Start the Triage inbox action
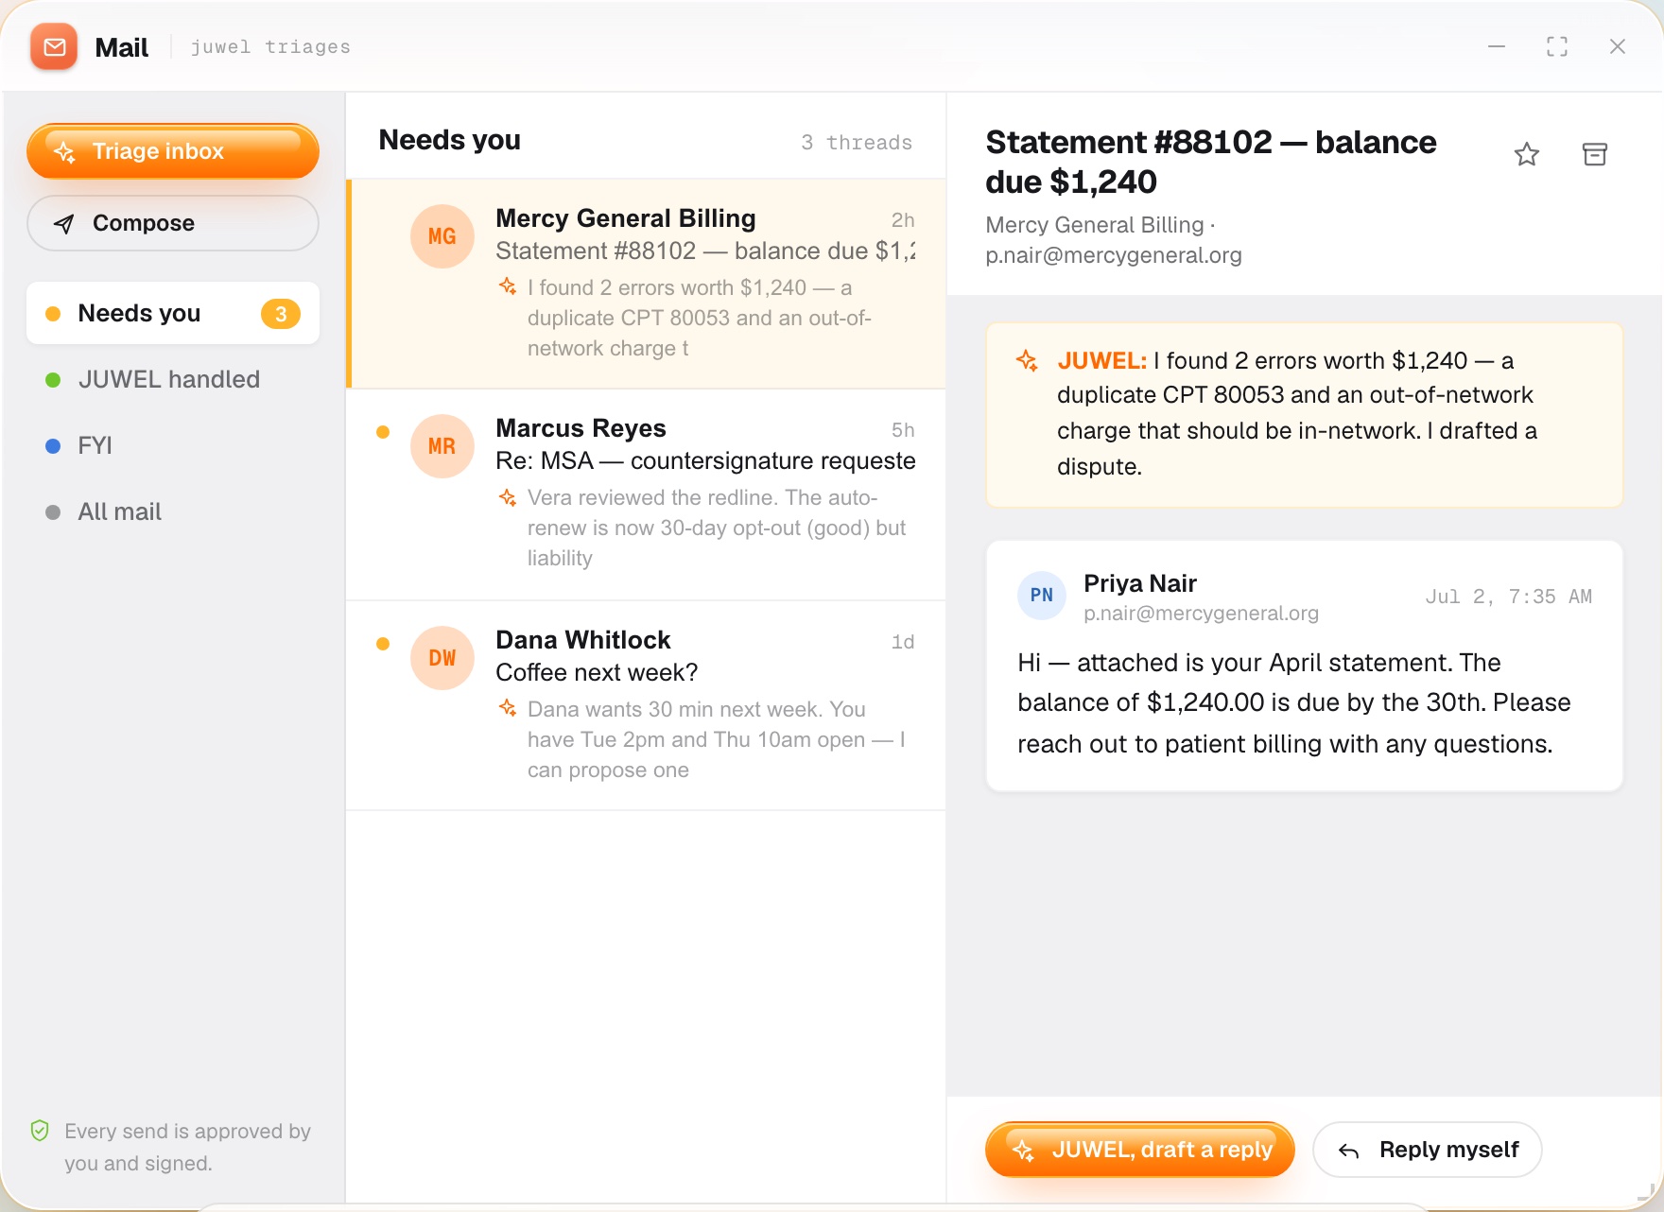 click(x=173, y=151)
